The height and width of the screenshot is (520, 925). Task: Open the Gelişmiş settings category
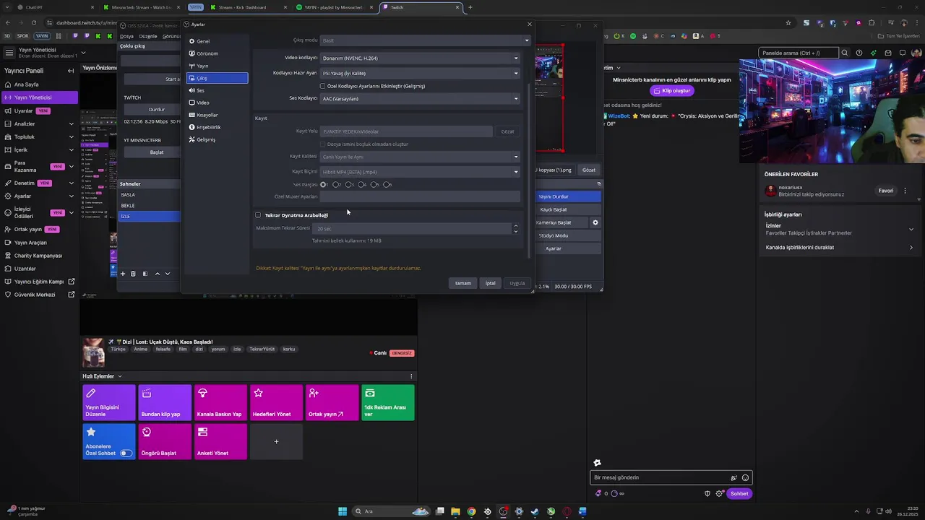point(217,139)
